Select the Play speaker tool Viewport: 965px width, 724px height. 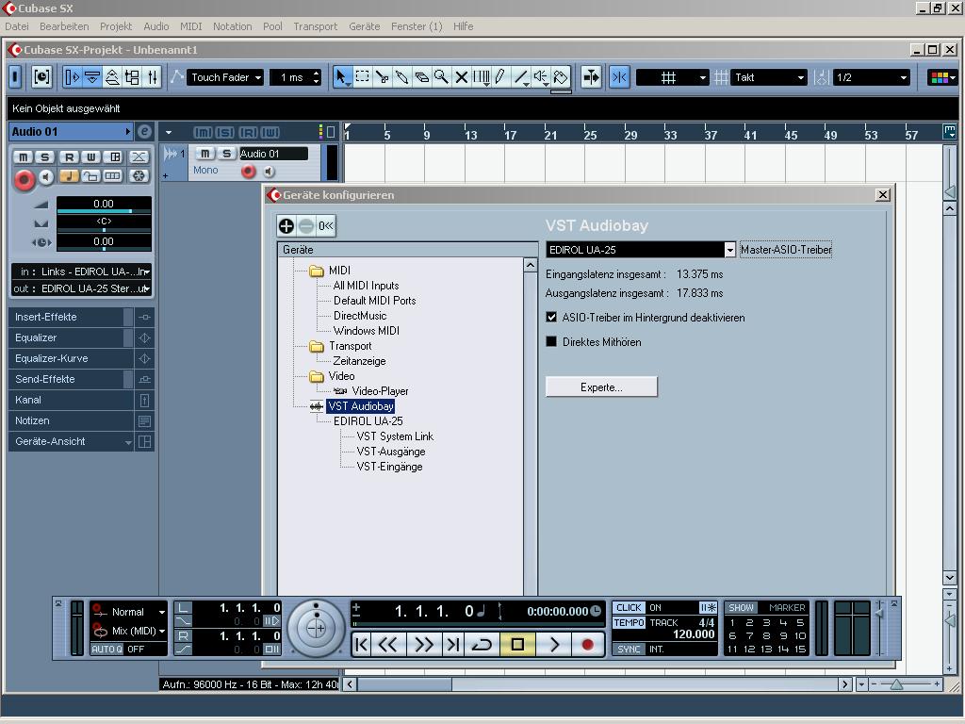coord(540,77)
